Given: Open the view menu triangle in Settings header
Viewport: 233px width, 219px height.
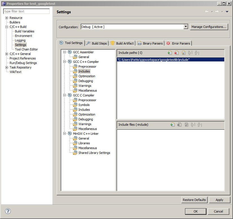Looking at the screenshot, I should pos(227,12).
